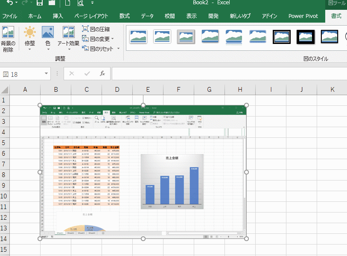Click the picture's bottom-middle resize handle

143,239
